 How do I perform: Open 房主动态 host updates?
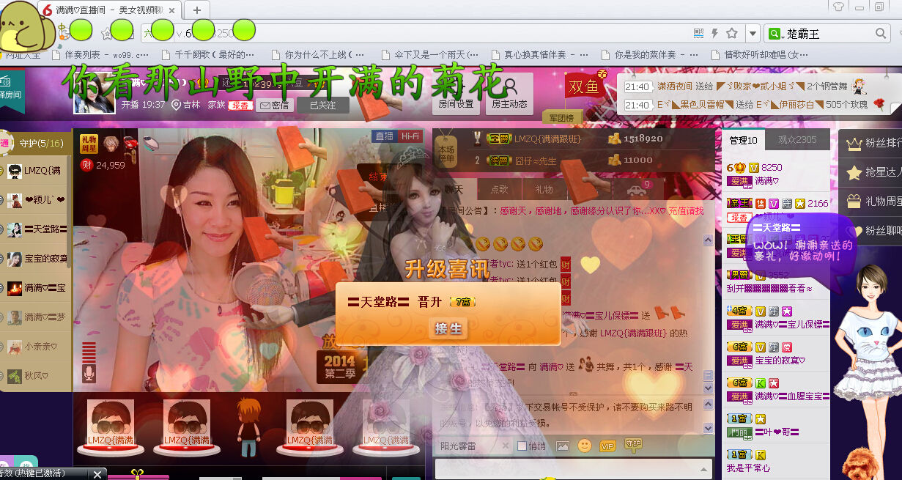tap(509, 95)
